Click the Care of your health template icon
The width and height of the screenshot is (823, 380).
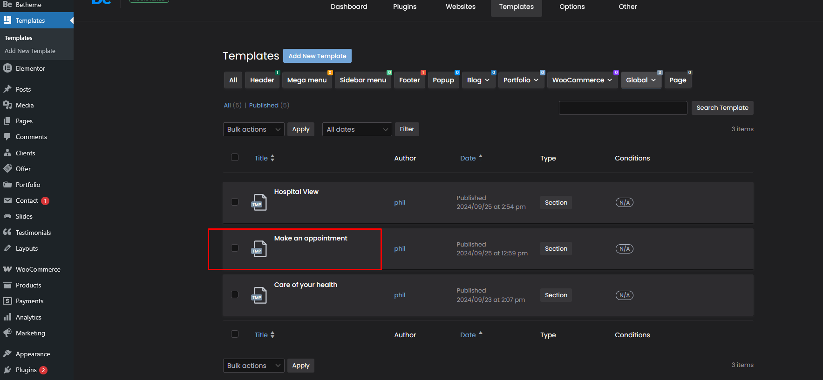click(259, 295)
